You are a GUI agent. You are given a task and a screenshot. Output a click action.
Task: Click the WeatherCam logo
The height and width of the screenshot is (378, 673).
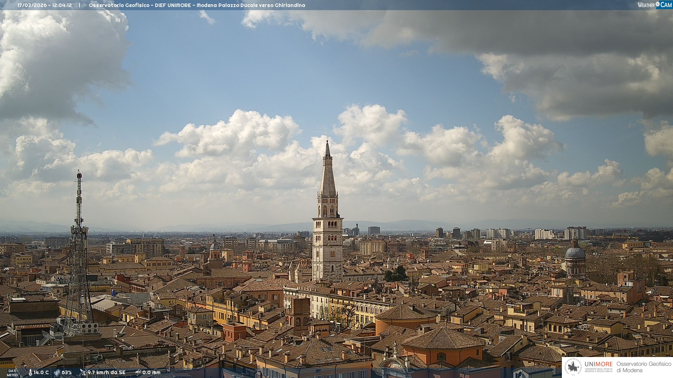654,5
